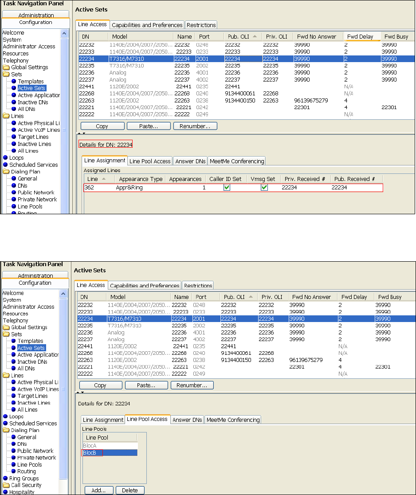This screenshot has height=495, width=416.
Task: Click the Loops bullet icon in lower panel
Action: pos(5,416)
